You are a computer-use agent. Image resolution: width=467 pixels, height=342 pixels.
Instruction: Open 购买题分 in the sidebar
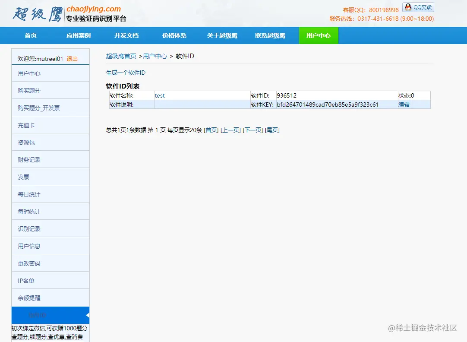pos(50,91)
